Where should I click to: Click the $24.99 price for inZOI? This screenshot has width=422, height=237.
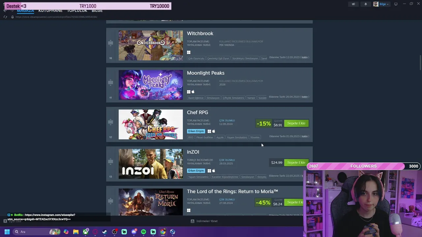click(277, 163)
